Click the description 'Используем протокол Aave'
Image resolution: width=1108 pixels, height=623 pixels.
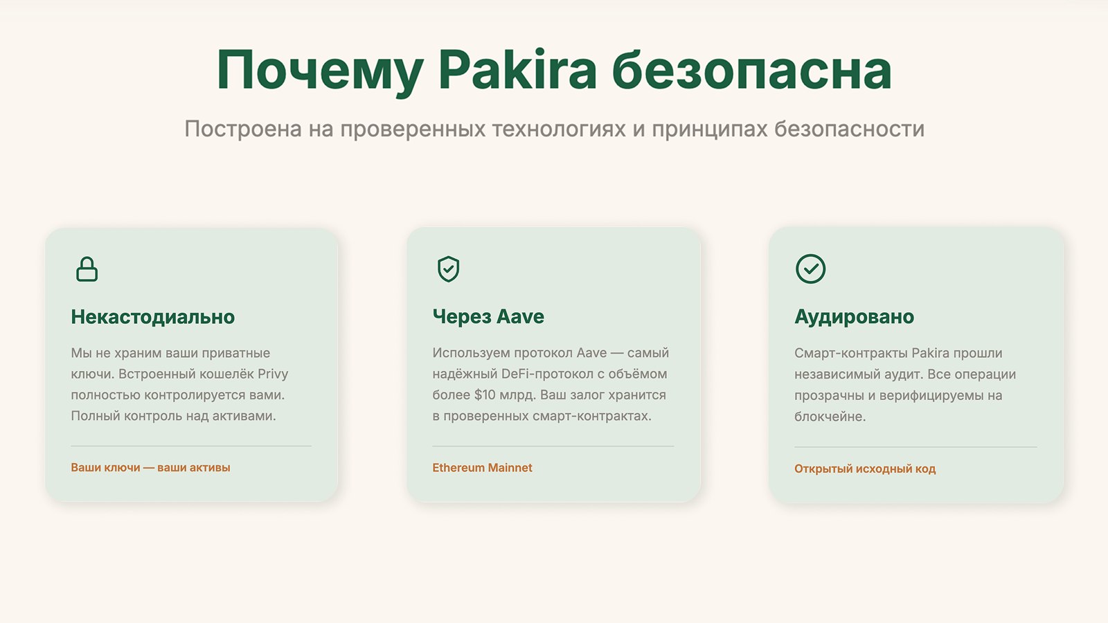551,384
